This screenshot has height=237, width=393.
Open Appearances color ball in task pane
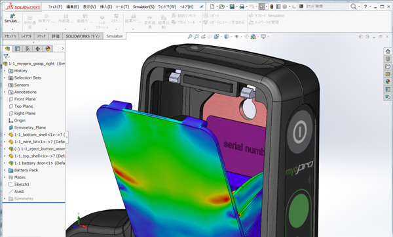[388, 81]
